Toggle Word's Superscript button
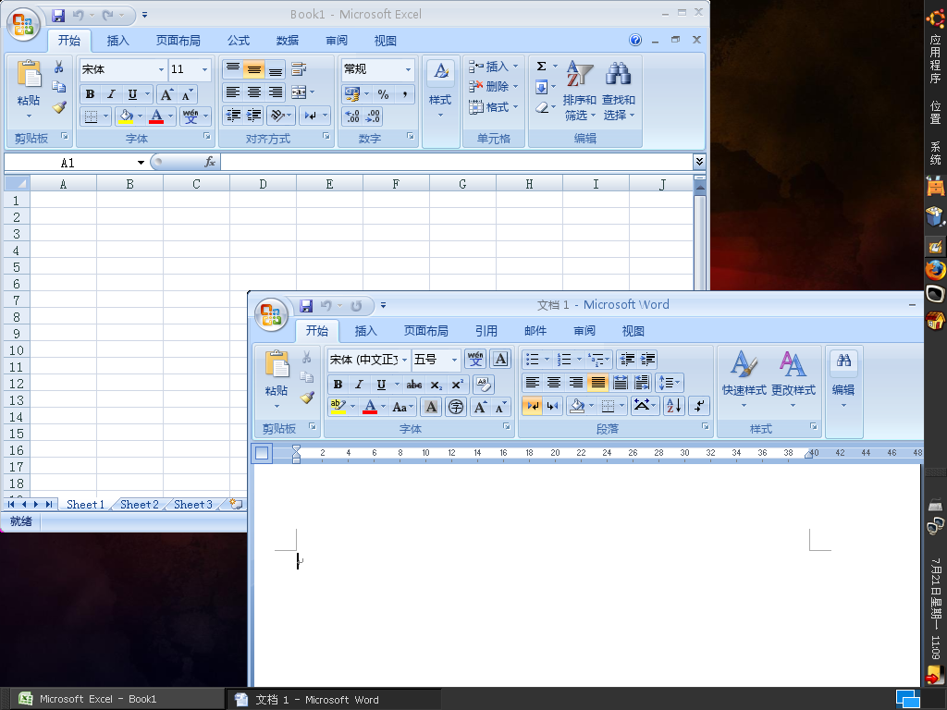947x710 pixels. pyautogui.click(x=457, y=385)
